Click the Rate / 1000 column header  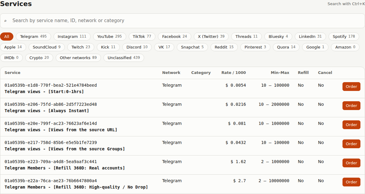pos(234,73)
